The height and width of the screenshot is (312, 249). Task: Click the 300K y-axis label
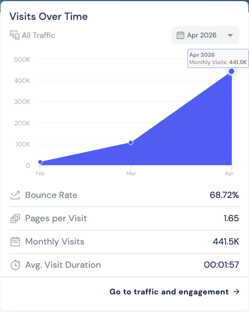[x=22, y=102]
